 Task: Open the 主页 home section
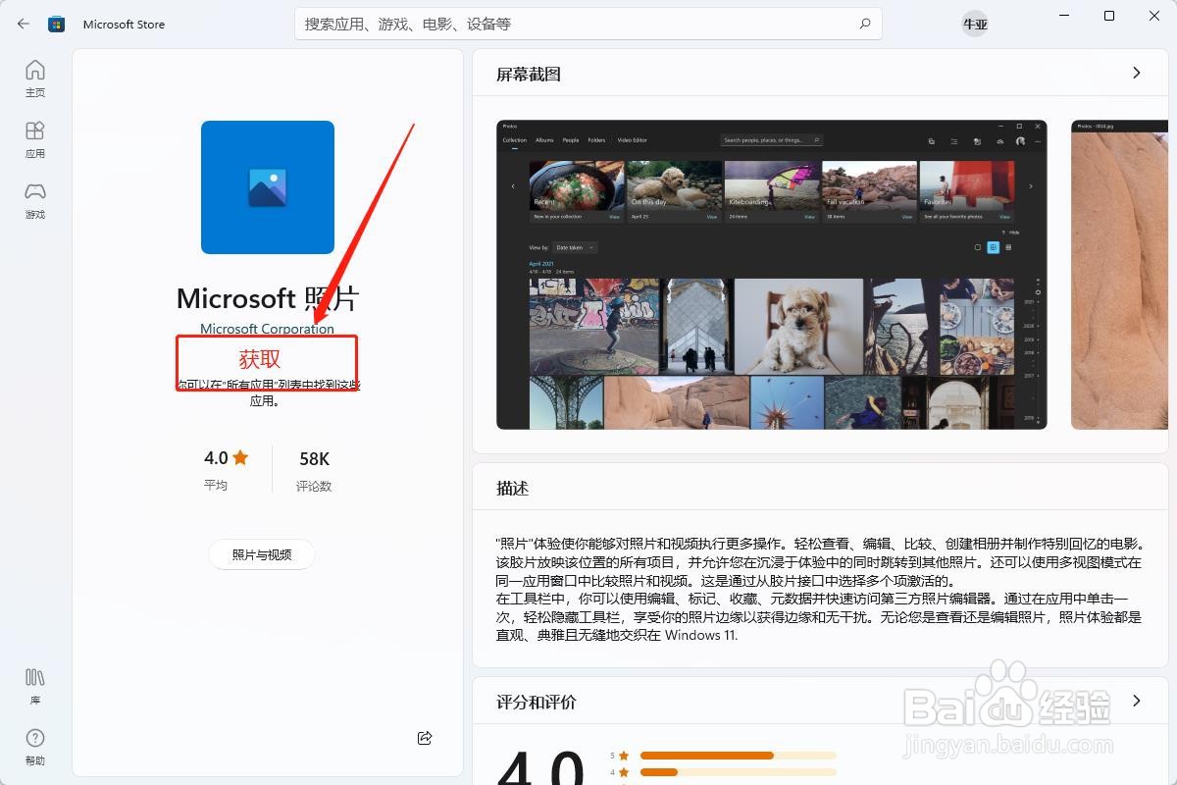click(x=35, y=78)
